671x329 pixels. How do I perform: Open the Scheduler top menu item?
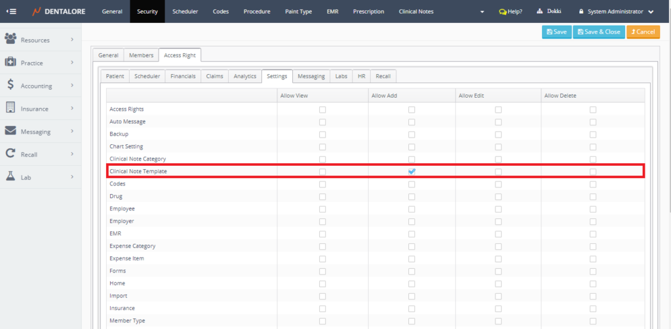(x=185, y=12)
